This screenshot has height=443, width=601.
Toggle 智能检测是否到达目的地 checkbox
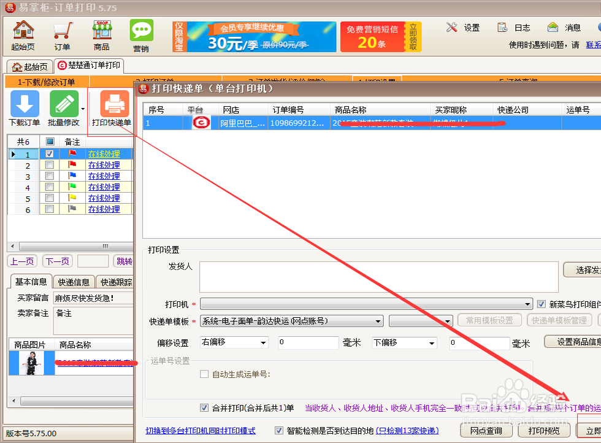click(x=279, y=430)
